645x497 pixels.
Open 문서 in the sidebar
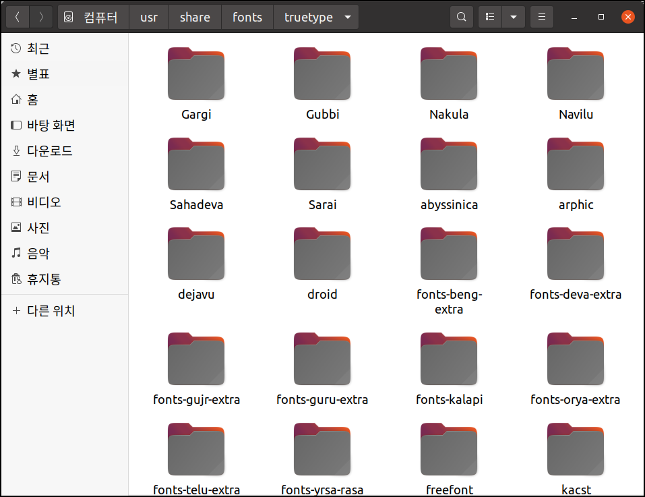[x=65, y=177]
